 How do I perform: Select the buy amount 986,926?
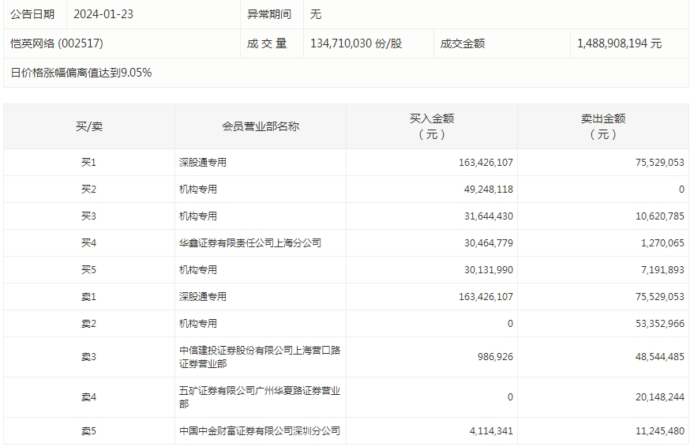coord(496,357)
